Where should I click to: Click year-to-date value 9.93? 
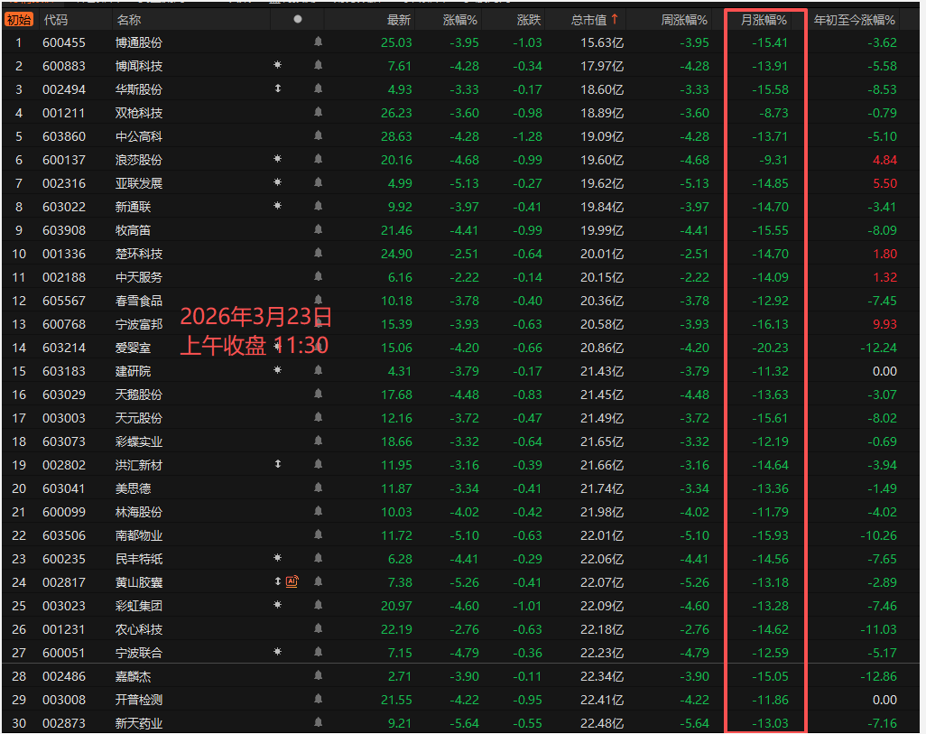tap(884, 324)
